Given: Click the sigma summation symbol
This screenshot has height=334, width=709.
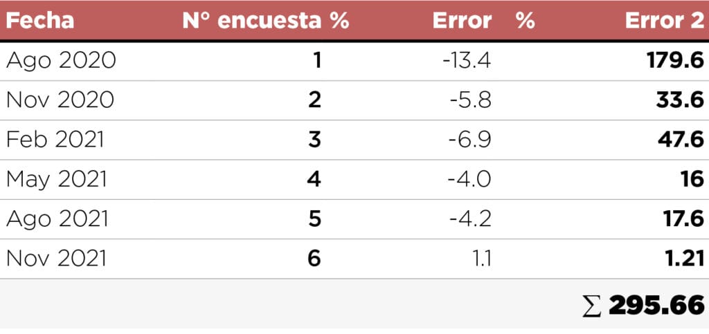Looking at the screenshot, I should 591,305.
